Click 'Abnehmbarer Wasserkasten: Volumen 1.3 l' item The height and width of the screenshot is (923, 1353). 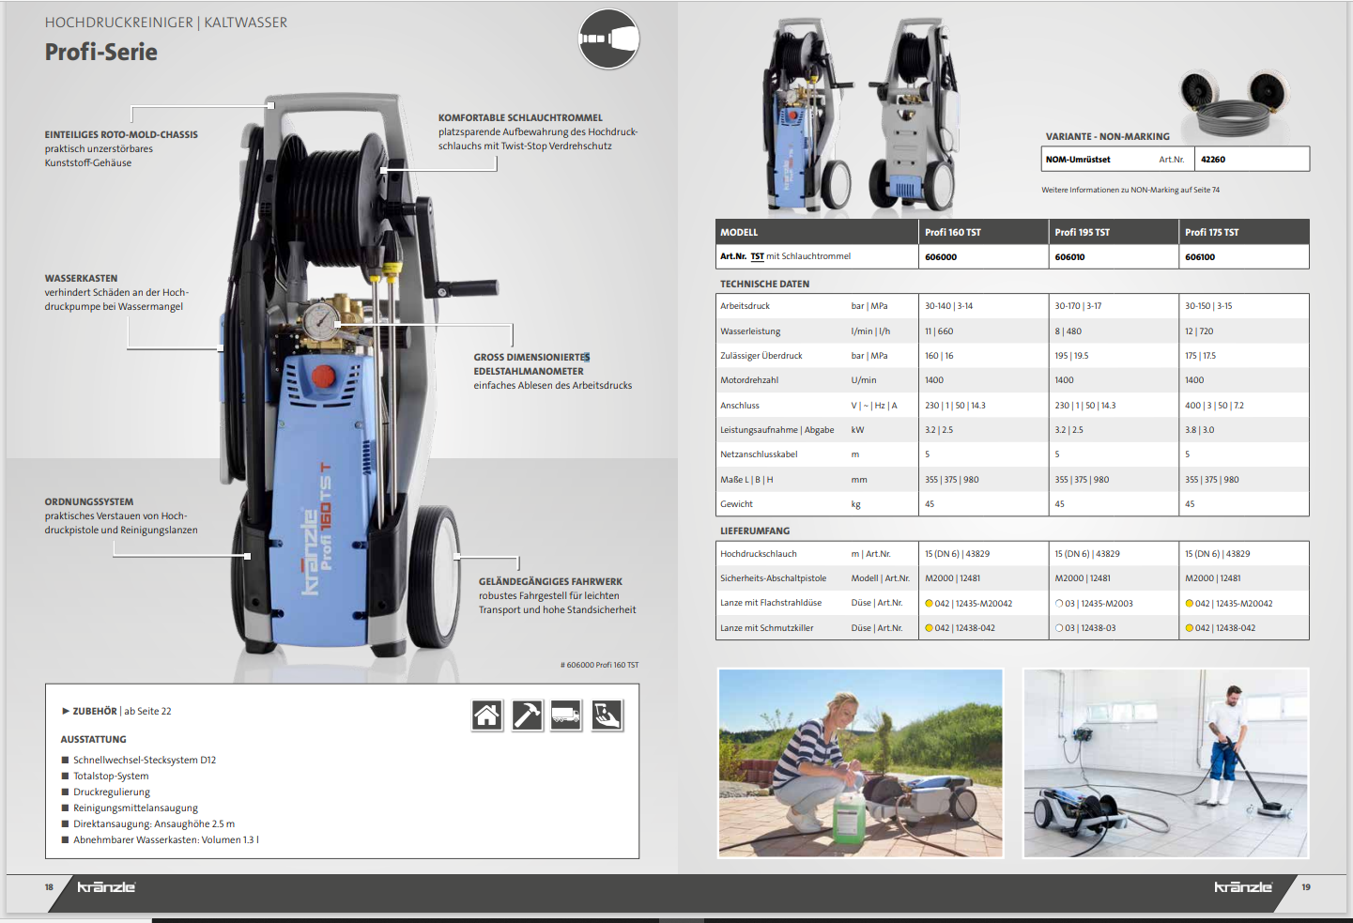166,840
